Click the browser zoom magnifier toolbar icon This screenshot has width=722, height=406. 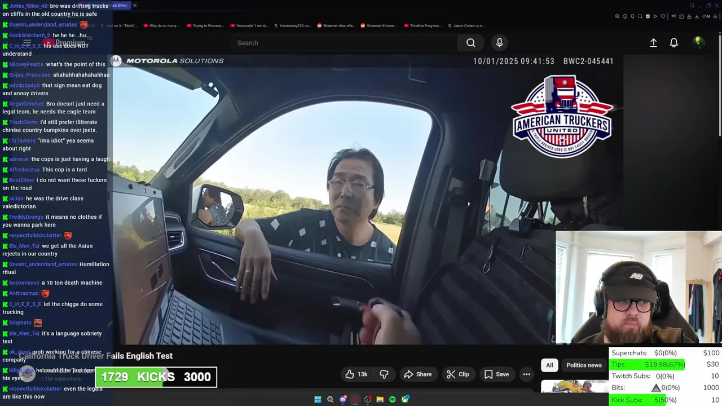click(617, 16)
